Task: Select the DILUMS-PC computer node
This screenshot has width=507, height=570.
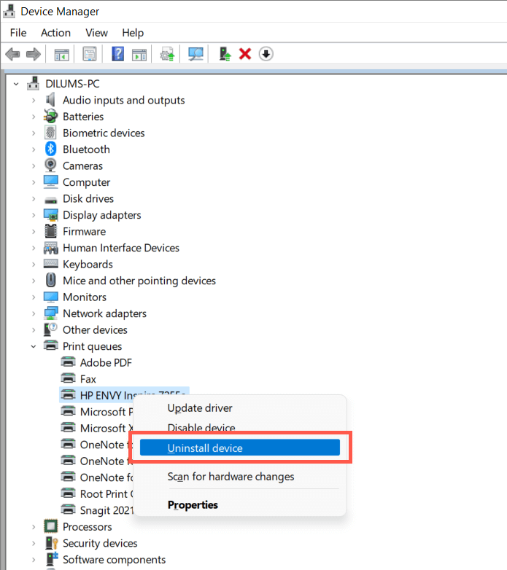Action: (x=72, y=84)
